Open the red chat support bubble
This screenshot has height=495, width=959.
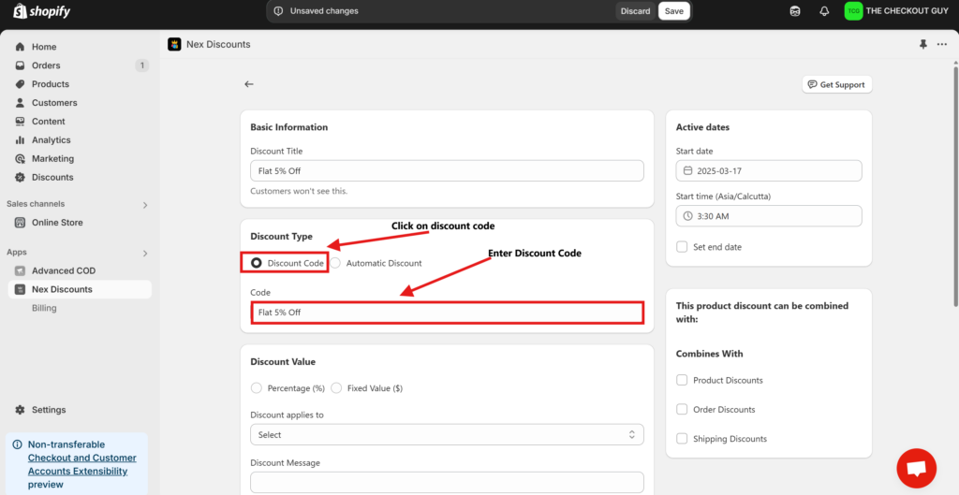point(916,468)
